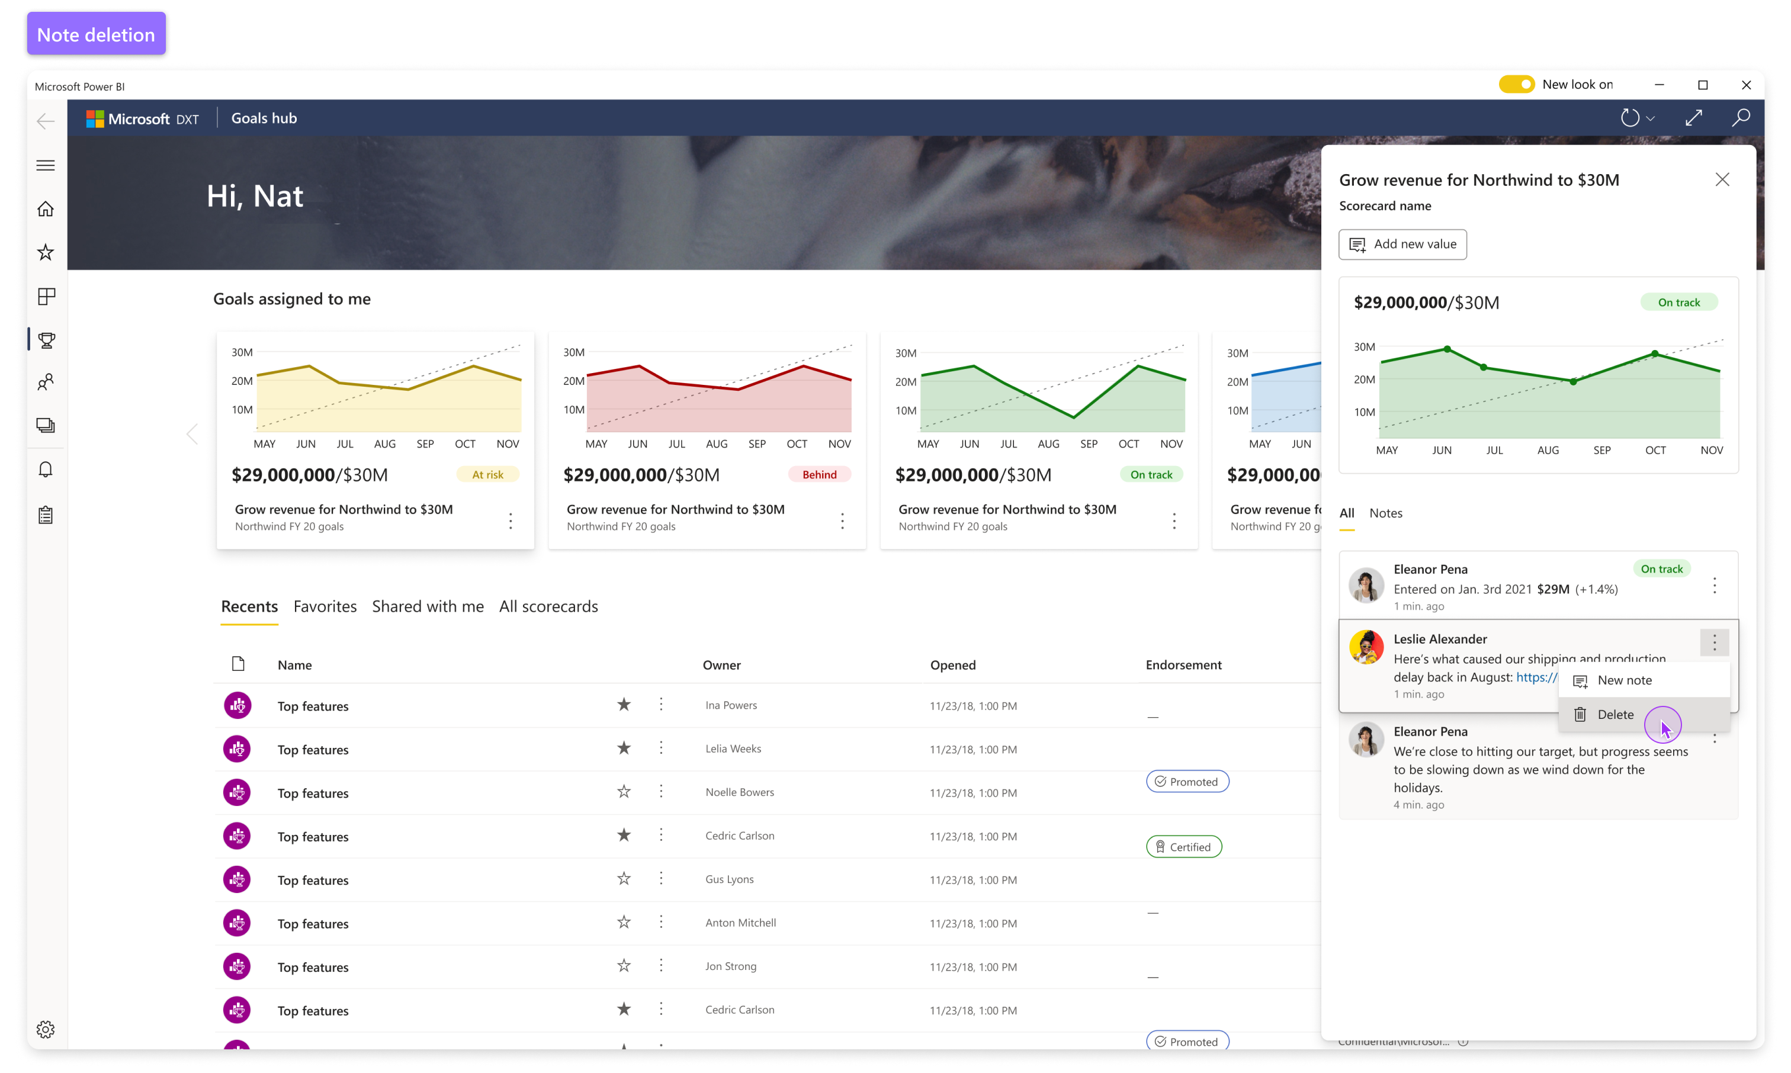Click the OCT data point on panel chart
The width and height of the screenshot is (1791, 1073).
coord(1654,354)
